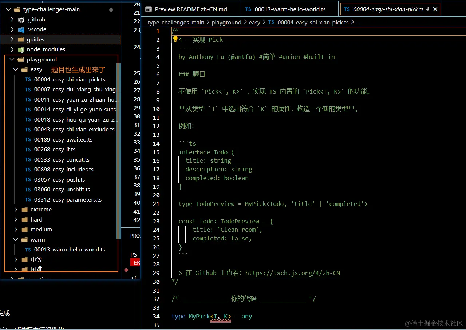Click the TS icon on the 00004-easy-shi-xian-pick.ts tab

(x=347, y=9)
